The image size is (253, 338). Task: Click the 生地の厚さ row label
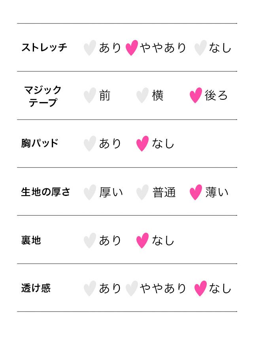(x=46, y=192)
